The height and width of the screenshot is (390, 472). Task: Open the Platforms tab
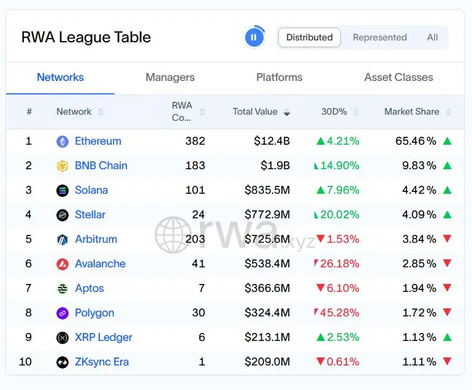[280, 77]
